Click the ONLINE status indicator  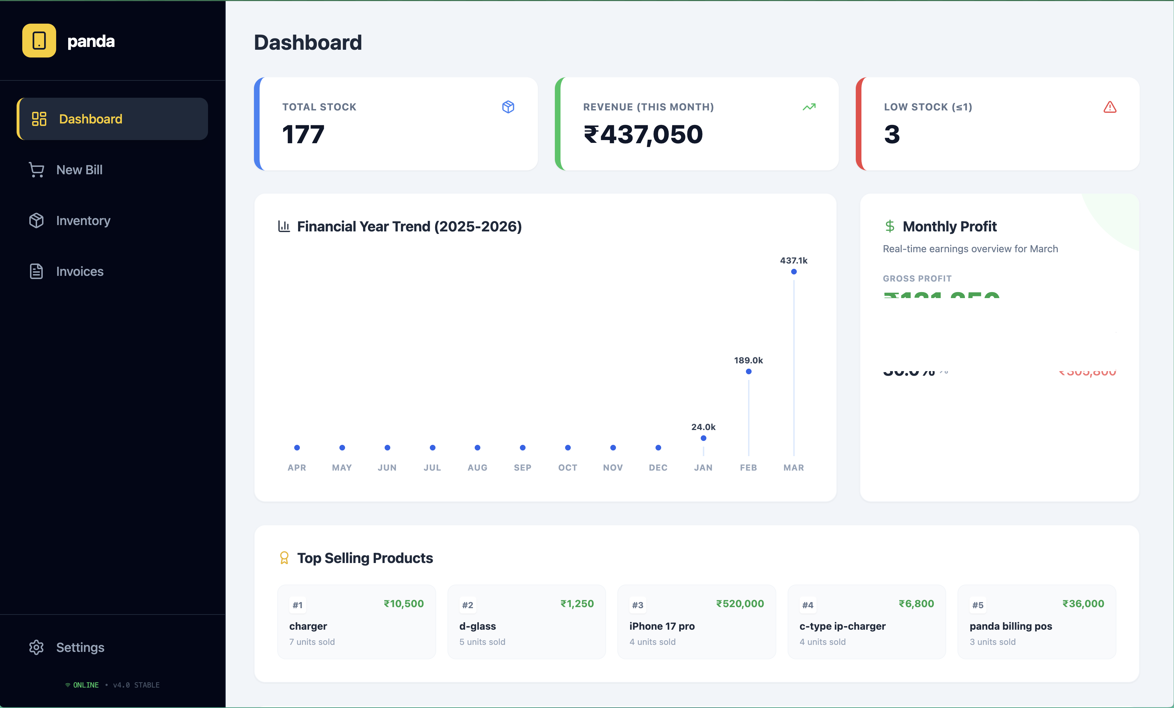[86, 685]
